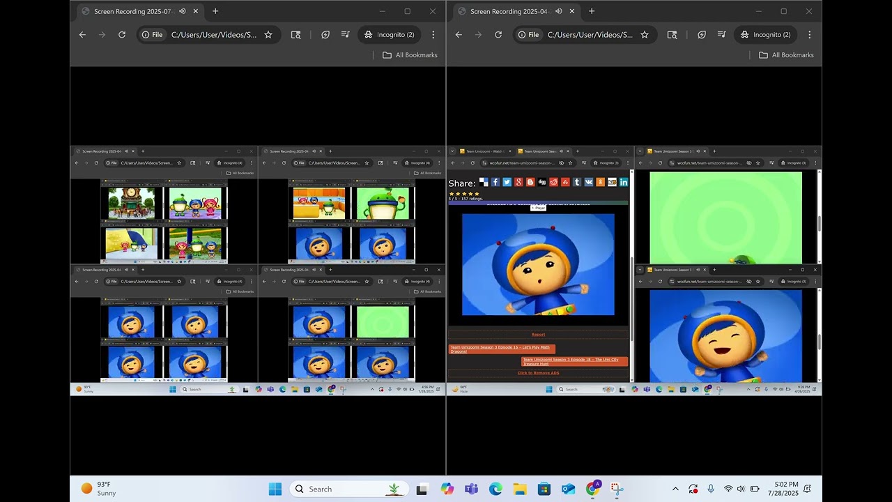Open All Bookmarks folder in right window
The image size is (892, 502).
click(786, 55)
